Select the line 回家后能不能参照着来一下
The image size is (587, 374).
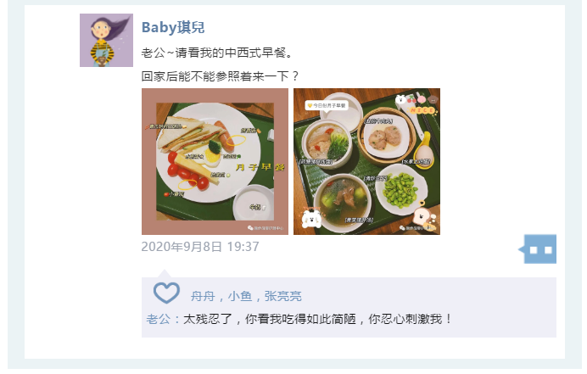(x=220, y=76)
